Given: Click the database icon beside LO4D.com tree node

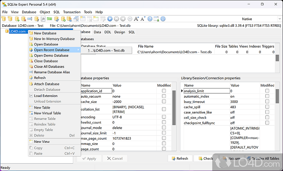Looking at the screenshot, I should 7,31.
